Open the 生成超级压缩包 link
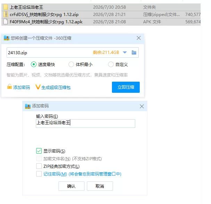This screenshot has height=204, width=211. (56, 88)
